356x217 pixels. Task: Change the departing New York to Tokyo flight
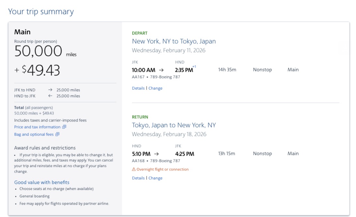point(156,88)
